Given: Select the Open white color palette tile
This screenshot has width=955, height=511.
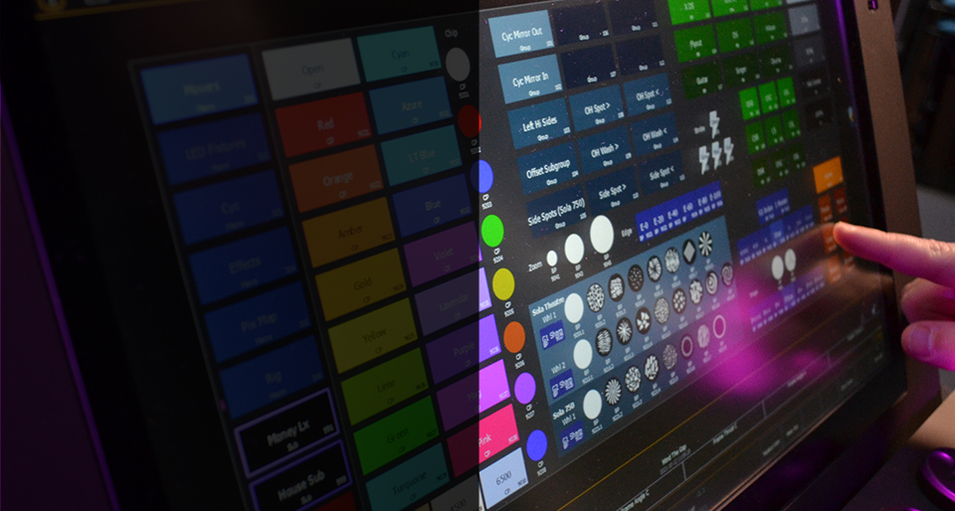Looking at the screenshot, I should point(310,69).
